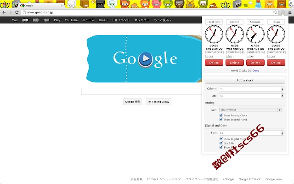The image size is (294, 184).
Task: Click the Tokyo analog clock
Action: [276, 34]
